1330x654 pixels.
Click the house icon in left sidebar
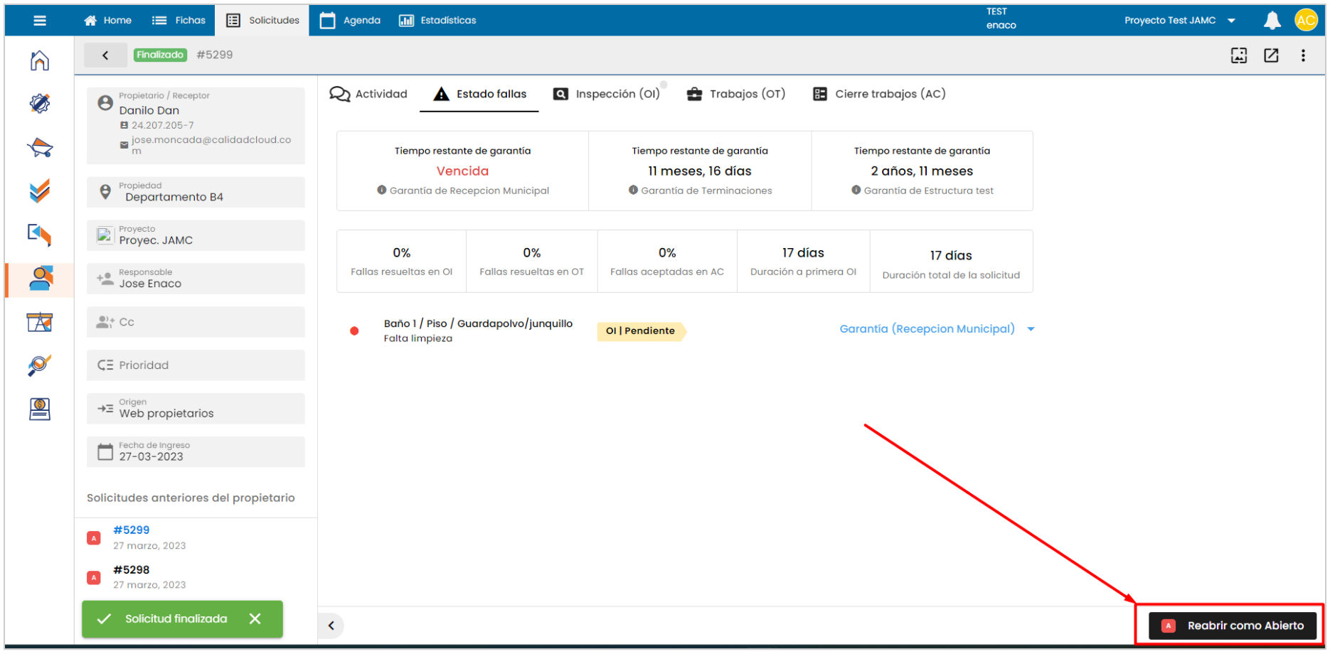point(40,60)
